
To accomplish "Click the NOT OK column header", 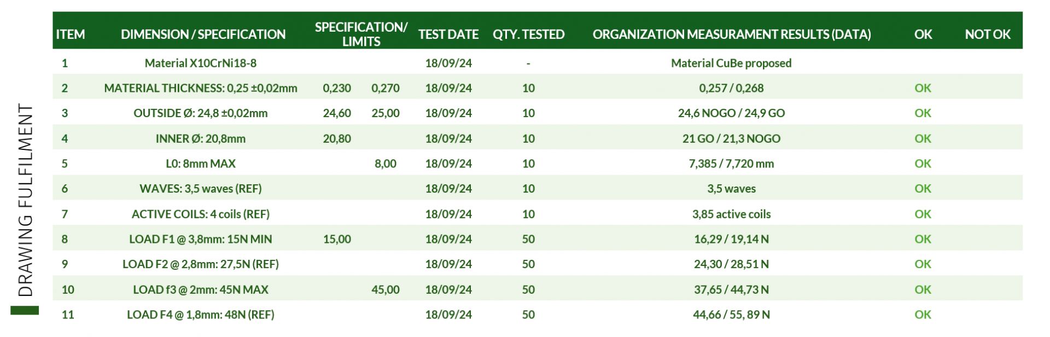I will (x=988, y=34).
